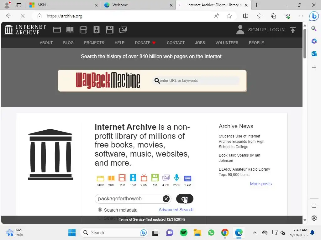Add this page to favorites star

[x=229, y=16]
